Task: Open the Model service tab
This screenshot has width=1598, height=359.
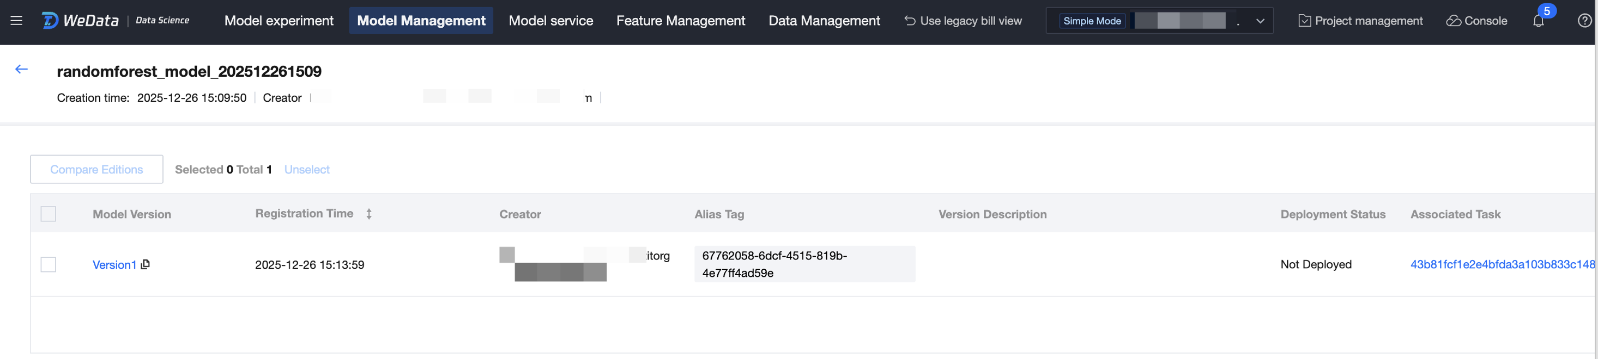Action: (x=551, y=21)
